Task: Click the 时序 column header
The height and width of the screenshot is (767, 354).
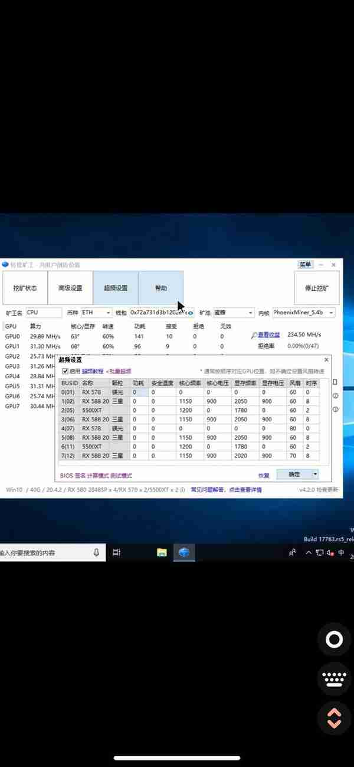Action: click(x=311, y=383)
